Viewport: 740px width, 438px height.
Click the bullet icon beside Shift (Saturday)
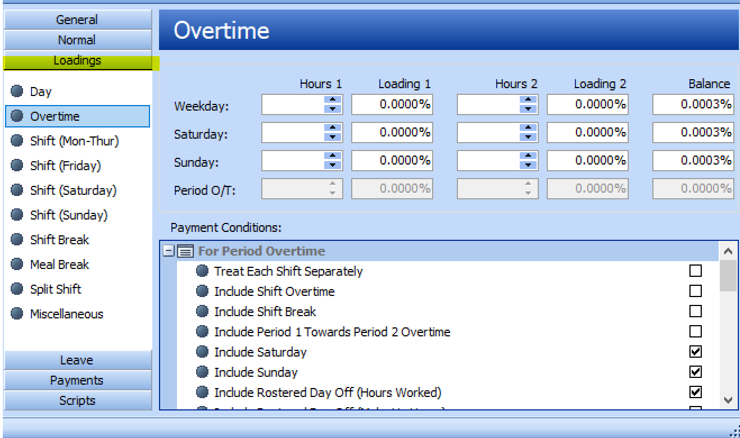[x=17, y=190]
